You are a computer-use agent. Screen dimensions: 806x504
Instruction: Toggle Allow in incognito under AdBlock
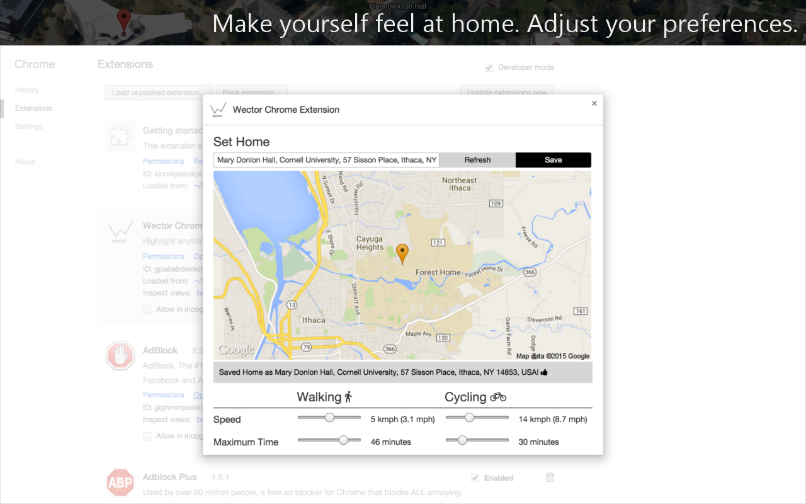tap(147, 436)
